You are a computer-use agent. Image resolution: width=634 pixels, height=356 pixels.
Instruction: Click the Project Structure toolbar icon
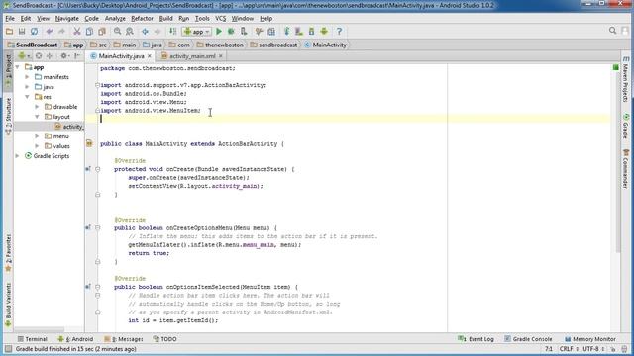271,31
